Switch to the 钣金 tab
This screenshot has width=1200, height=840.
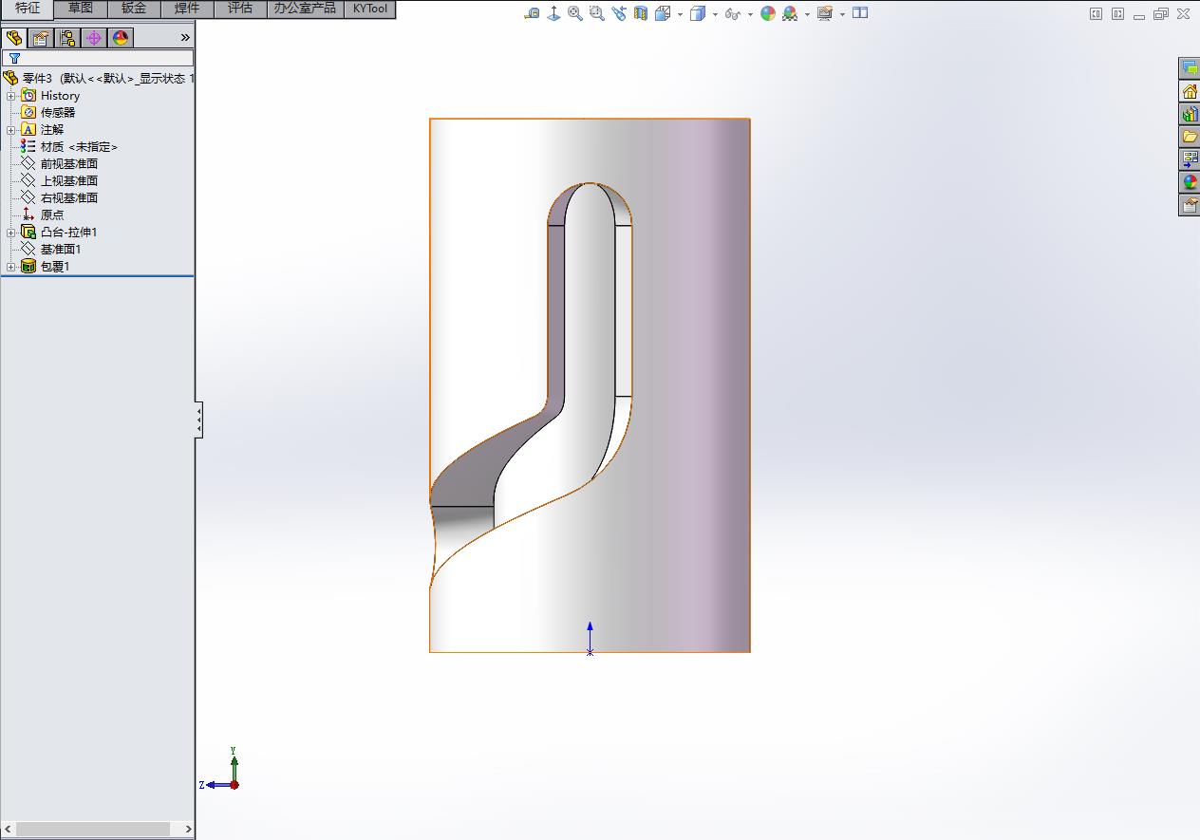coord(134,9)
